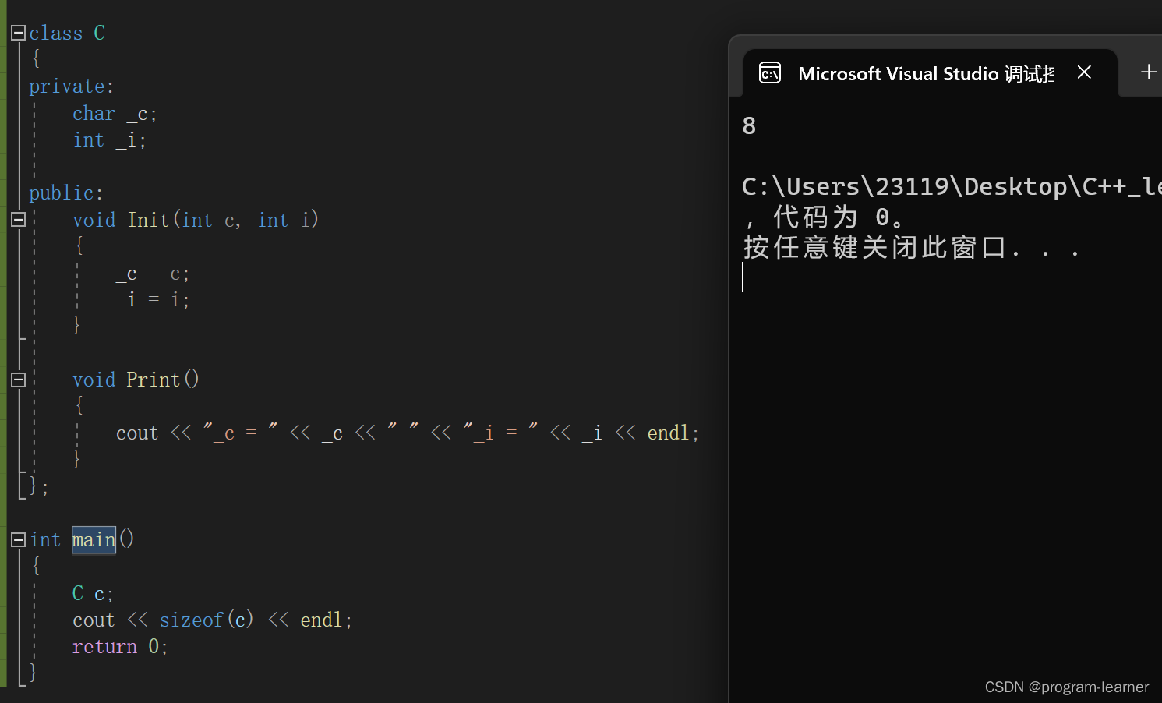Click the cout in main's sizeof line
This screenshot has height=703, width=1162.
tap(94, 620)
